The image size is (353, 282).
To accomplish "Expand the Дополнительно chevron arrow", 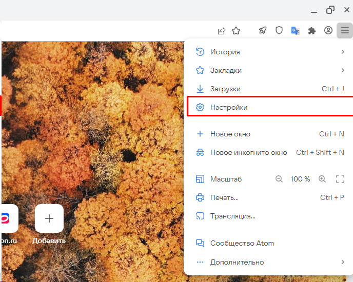I will 343,262.
